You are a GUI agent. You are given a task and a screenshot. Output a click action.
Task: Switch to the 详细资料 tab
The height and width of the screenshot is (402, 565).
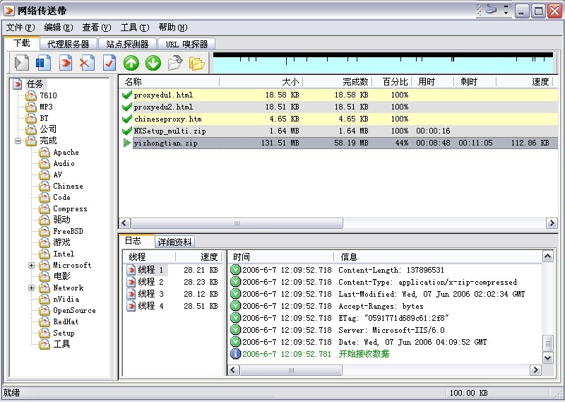point(174,242)
